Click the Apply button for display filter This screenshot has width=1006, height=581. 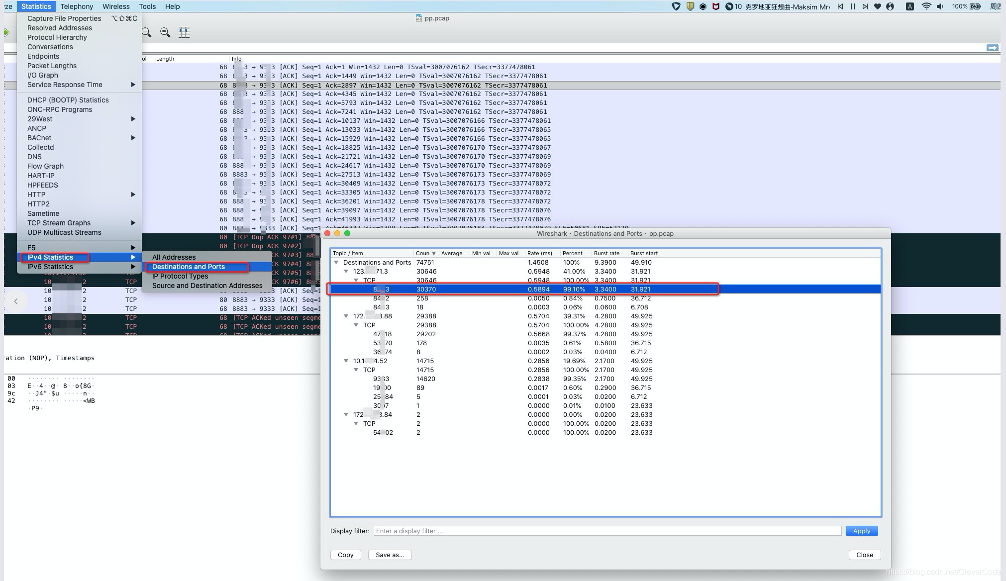tap(862, 531)
